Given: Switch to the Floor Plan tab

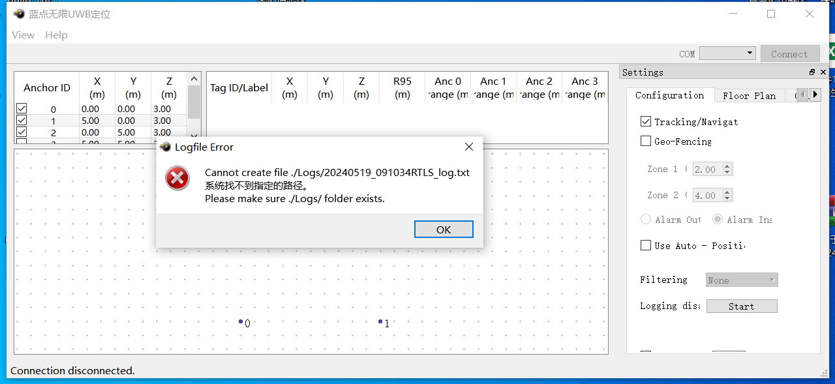Looking at the screenshot, I should click(x=749, y=96).
